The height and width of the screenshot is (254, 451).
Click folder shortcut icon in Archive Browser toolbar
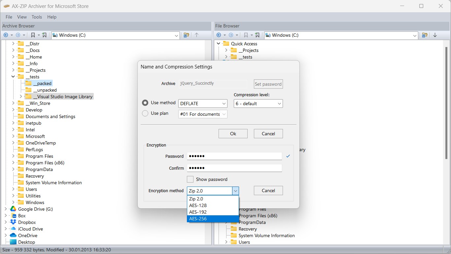186,35
